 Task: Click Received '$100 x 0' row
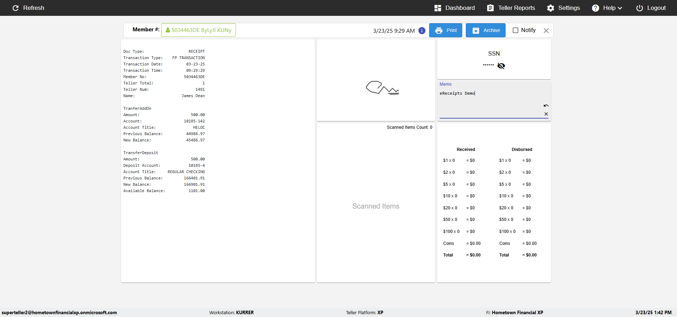(459, 232)
